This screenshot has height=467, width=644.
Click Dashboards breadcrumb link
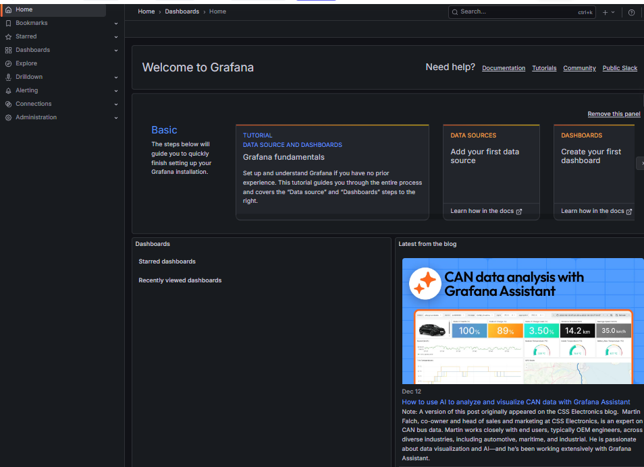click(182, 11)
